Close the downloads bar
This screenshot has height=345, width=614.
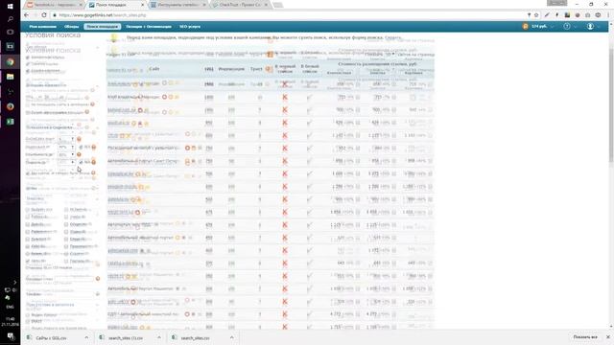608,337
